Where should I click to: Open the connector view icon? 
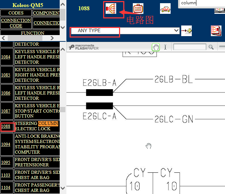tap(138, 8)
